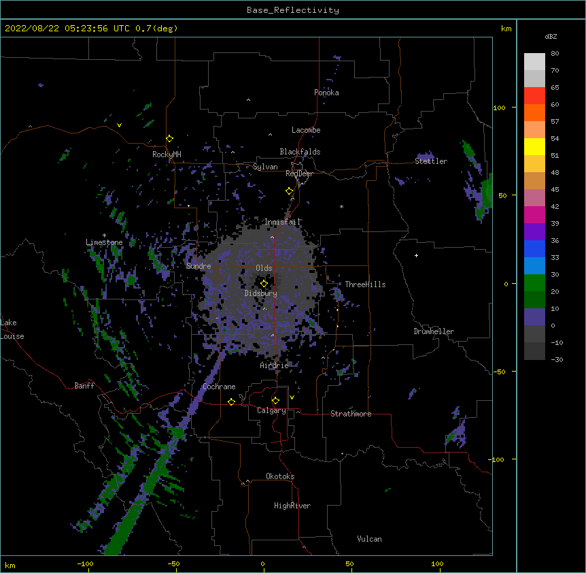586x573 pixels.
Task: Click the yellow diamond marker just above Calgary label
Action: click(x=275, y=401)
